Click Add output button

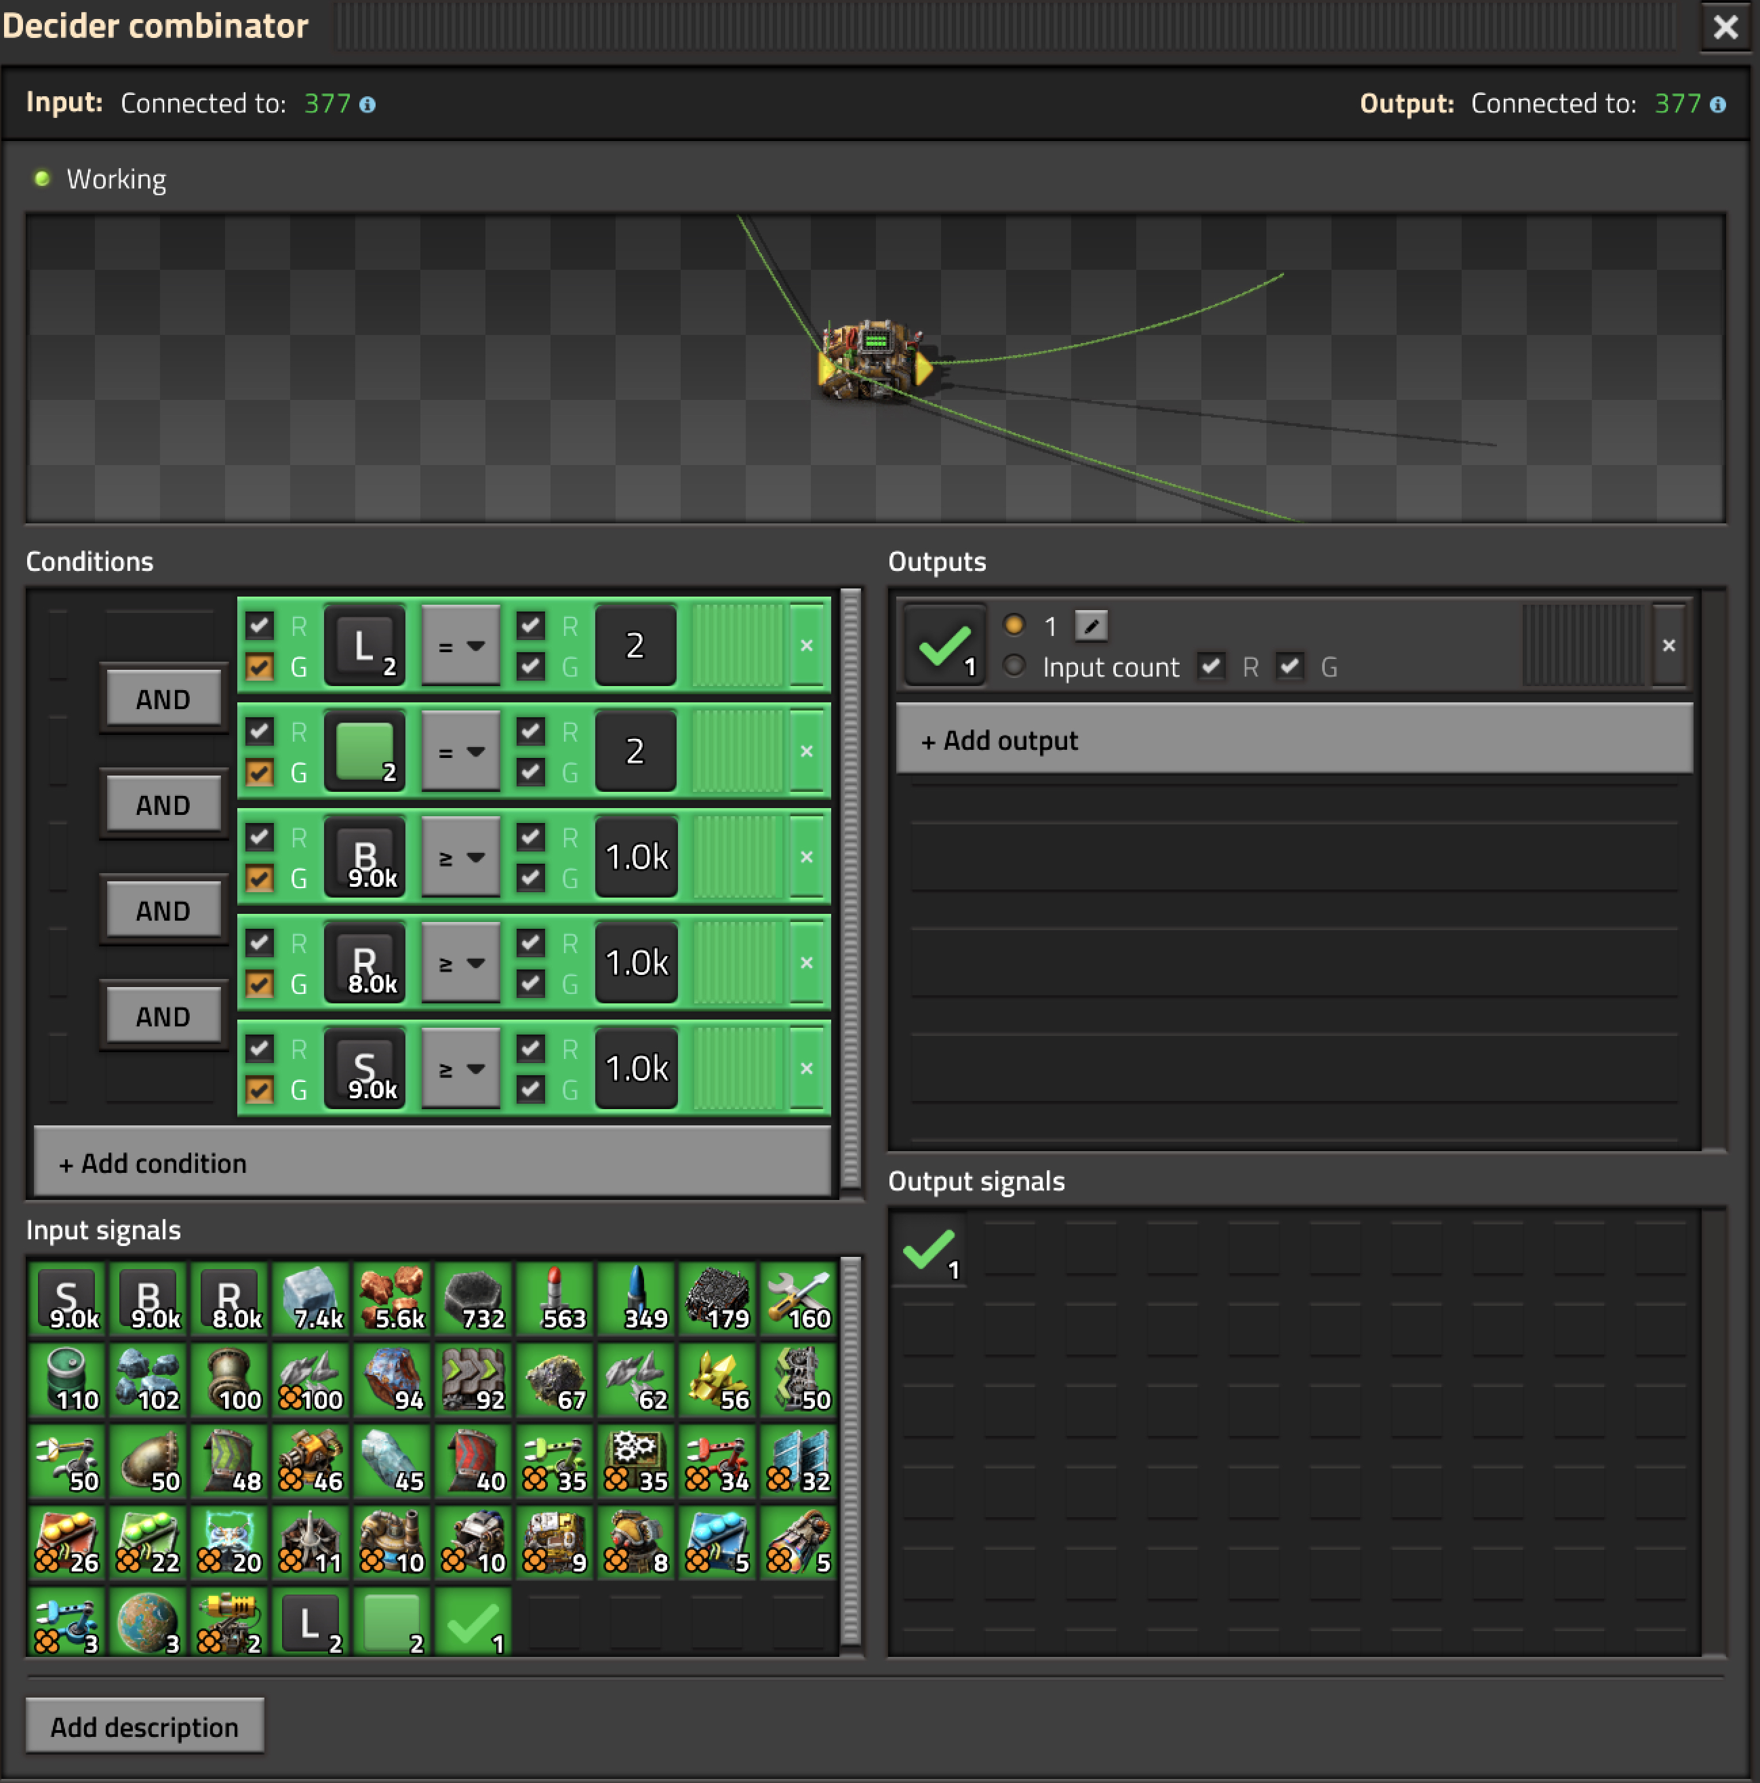point(1294,739)
